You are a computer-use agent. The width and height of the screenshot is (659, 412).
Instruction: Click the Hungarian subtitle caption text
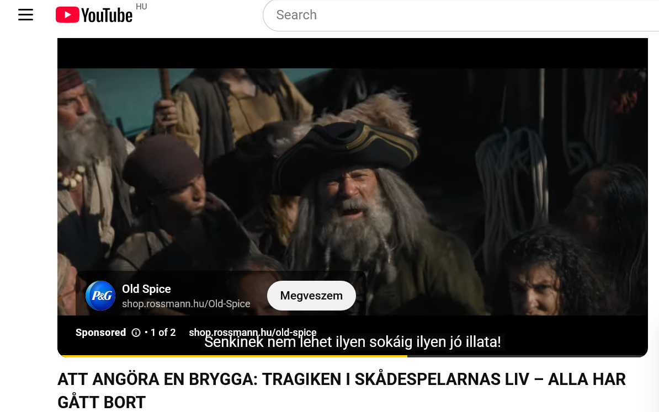[x=352, y=342]
